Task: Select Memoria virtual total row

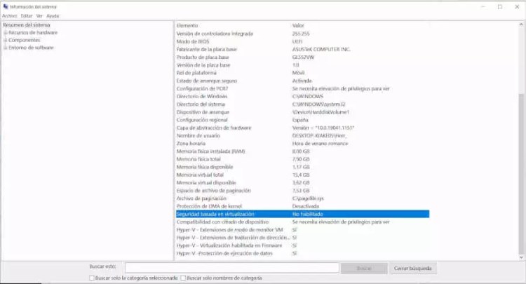Action: tap(302, 175)
